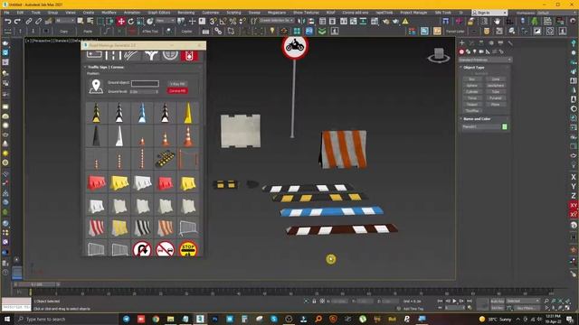Pick the first red plastic barrier thumbnail
The width and height of the screenshot is (579, 325).
point(96,182)
